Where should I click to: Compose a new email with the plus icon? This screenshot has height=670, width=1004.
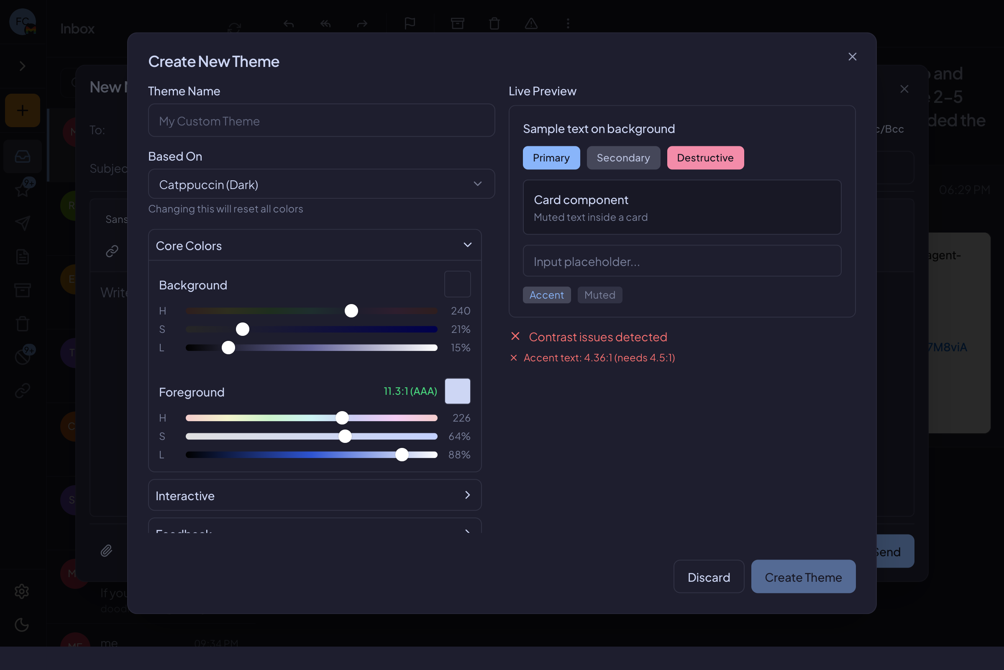point(22,110)
